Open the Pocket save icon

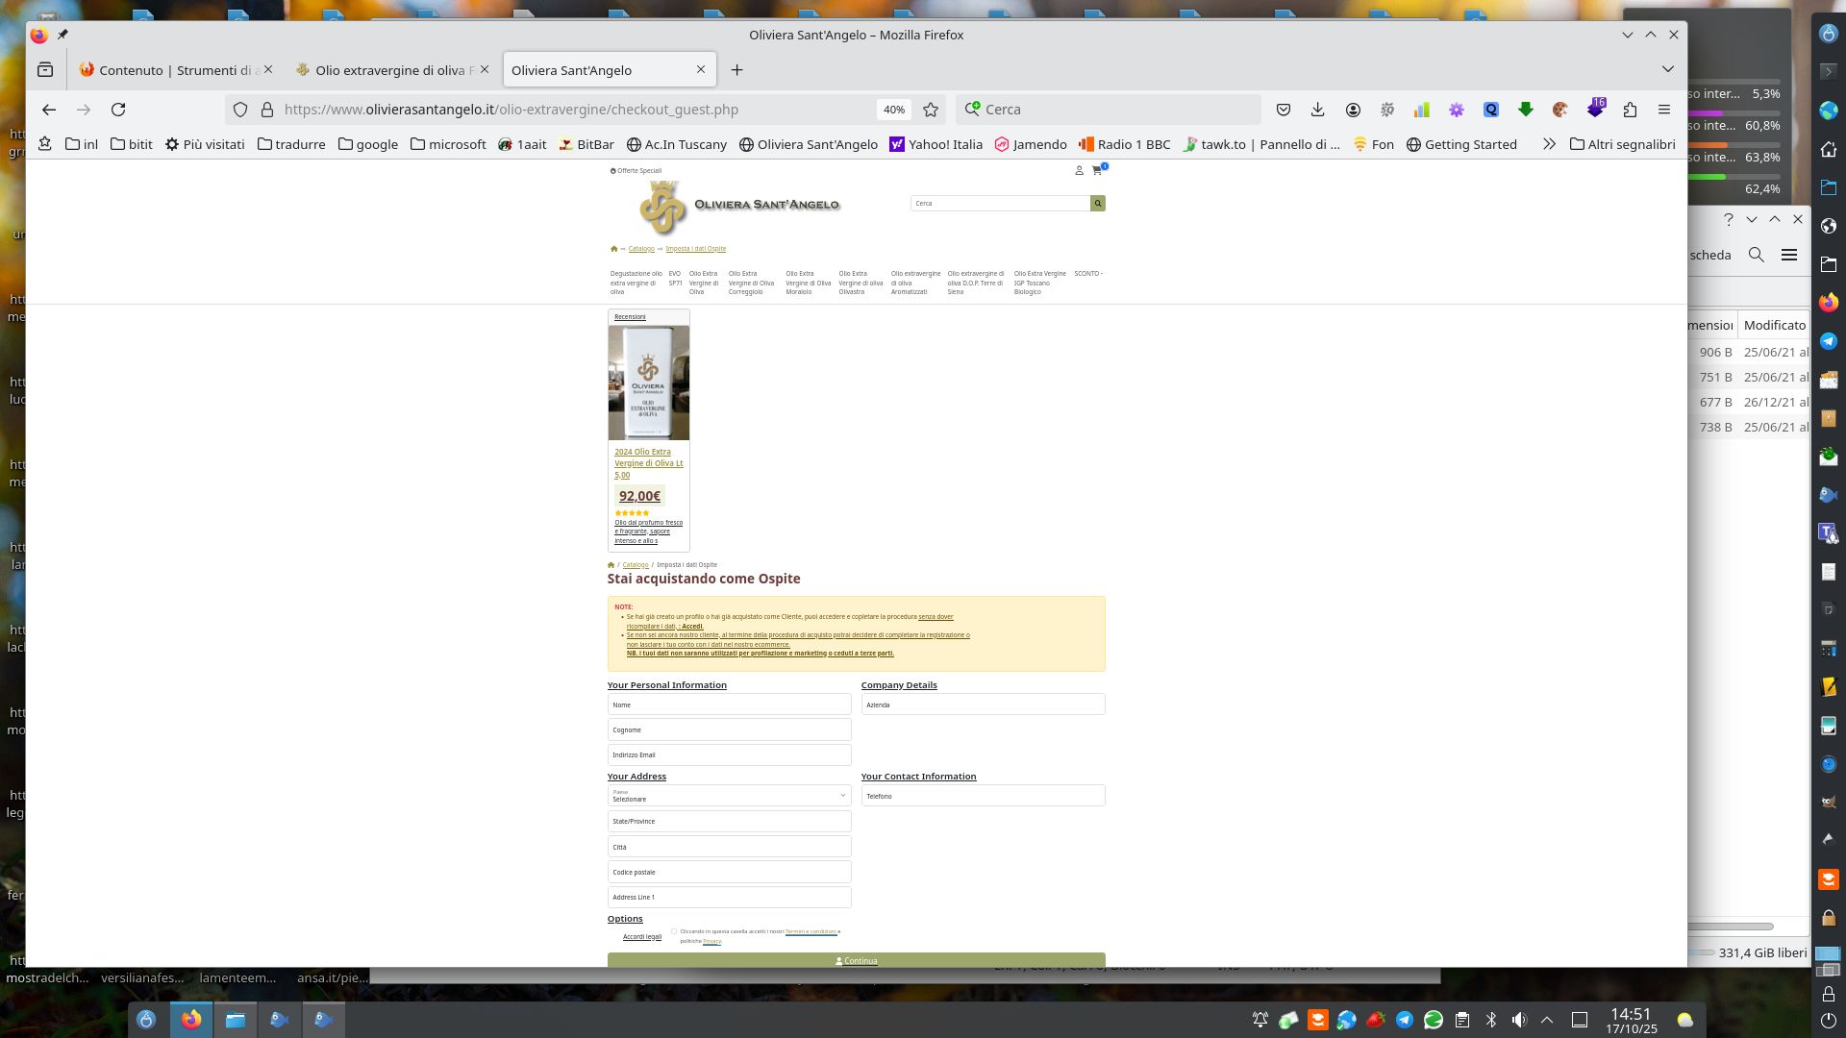click(x=1284, y=110)
